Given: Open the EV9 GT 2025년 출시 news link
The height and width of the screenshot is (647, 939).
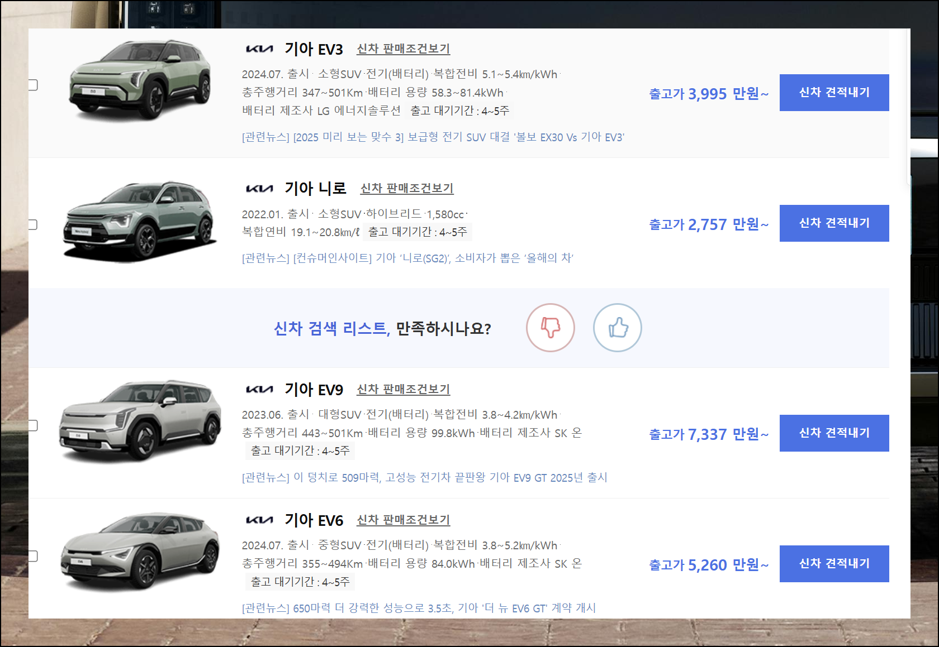Looking at the screenshot, I should click(x=424, y=478).
